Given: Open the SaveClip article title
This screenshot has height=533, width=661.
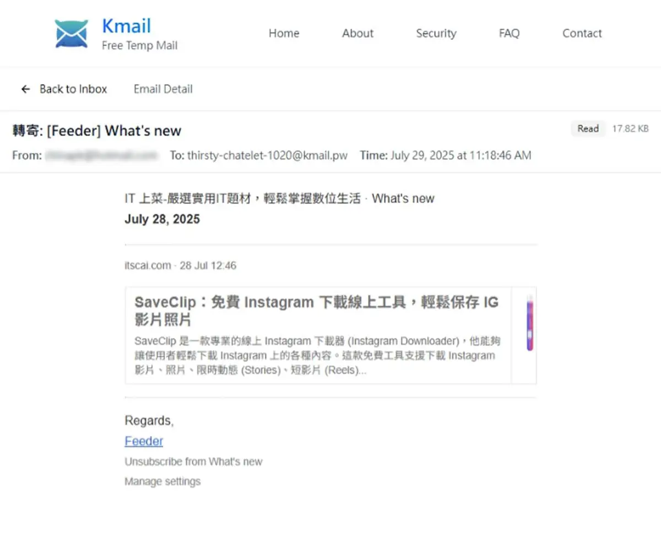Looking at the screenshot, I should [x=316, y=311].
